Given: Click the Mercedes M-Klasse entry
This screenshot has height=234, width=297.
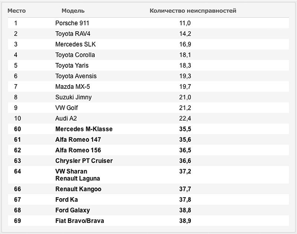Looking at the screenshot, I should tap(84, 129).
